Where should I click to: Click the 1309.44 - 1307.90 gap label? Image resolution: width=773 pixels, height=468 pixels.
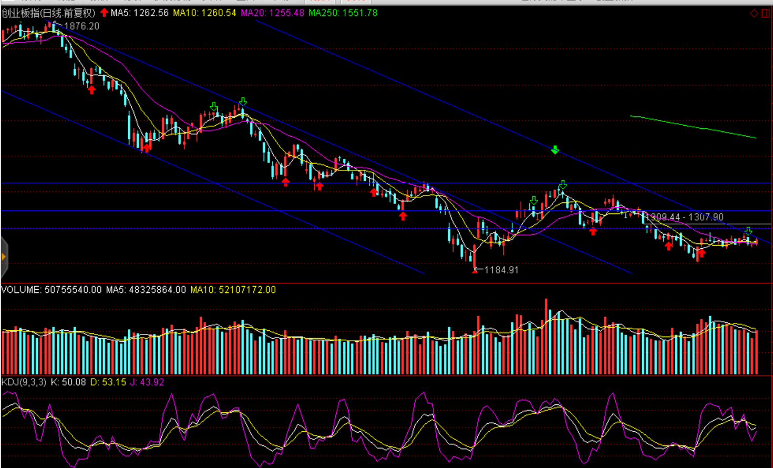pyautogui.click(x=685, y=217)
